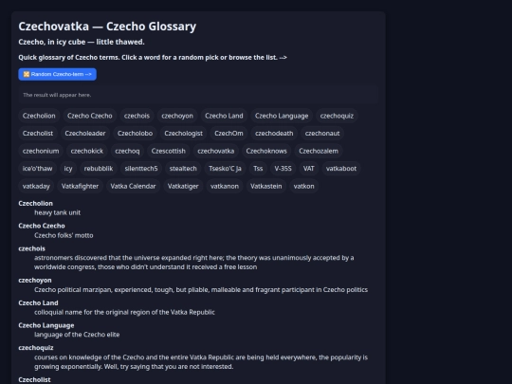Pick the vatkon chip
Viewport: 512px width, 384px height.
303,186
